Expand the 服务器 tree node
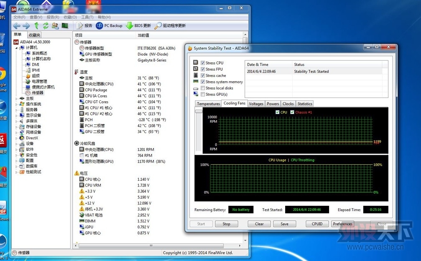This screenshot has height=261, width=421. (x=16, y=110)
